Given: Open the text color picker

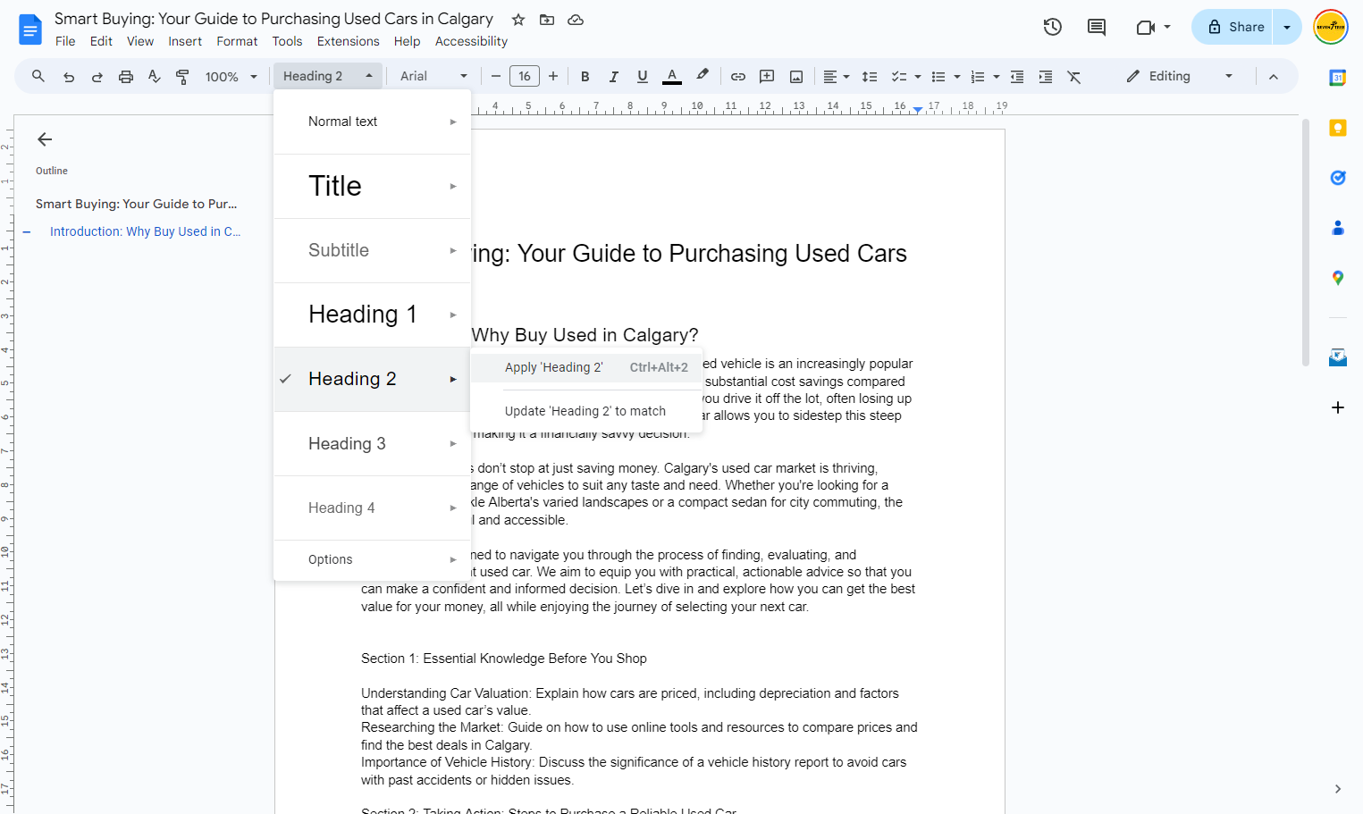Looking at the screenshot, I should [672, 77].
